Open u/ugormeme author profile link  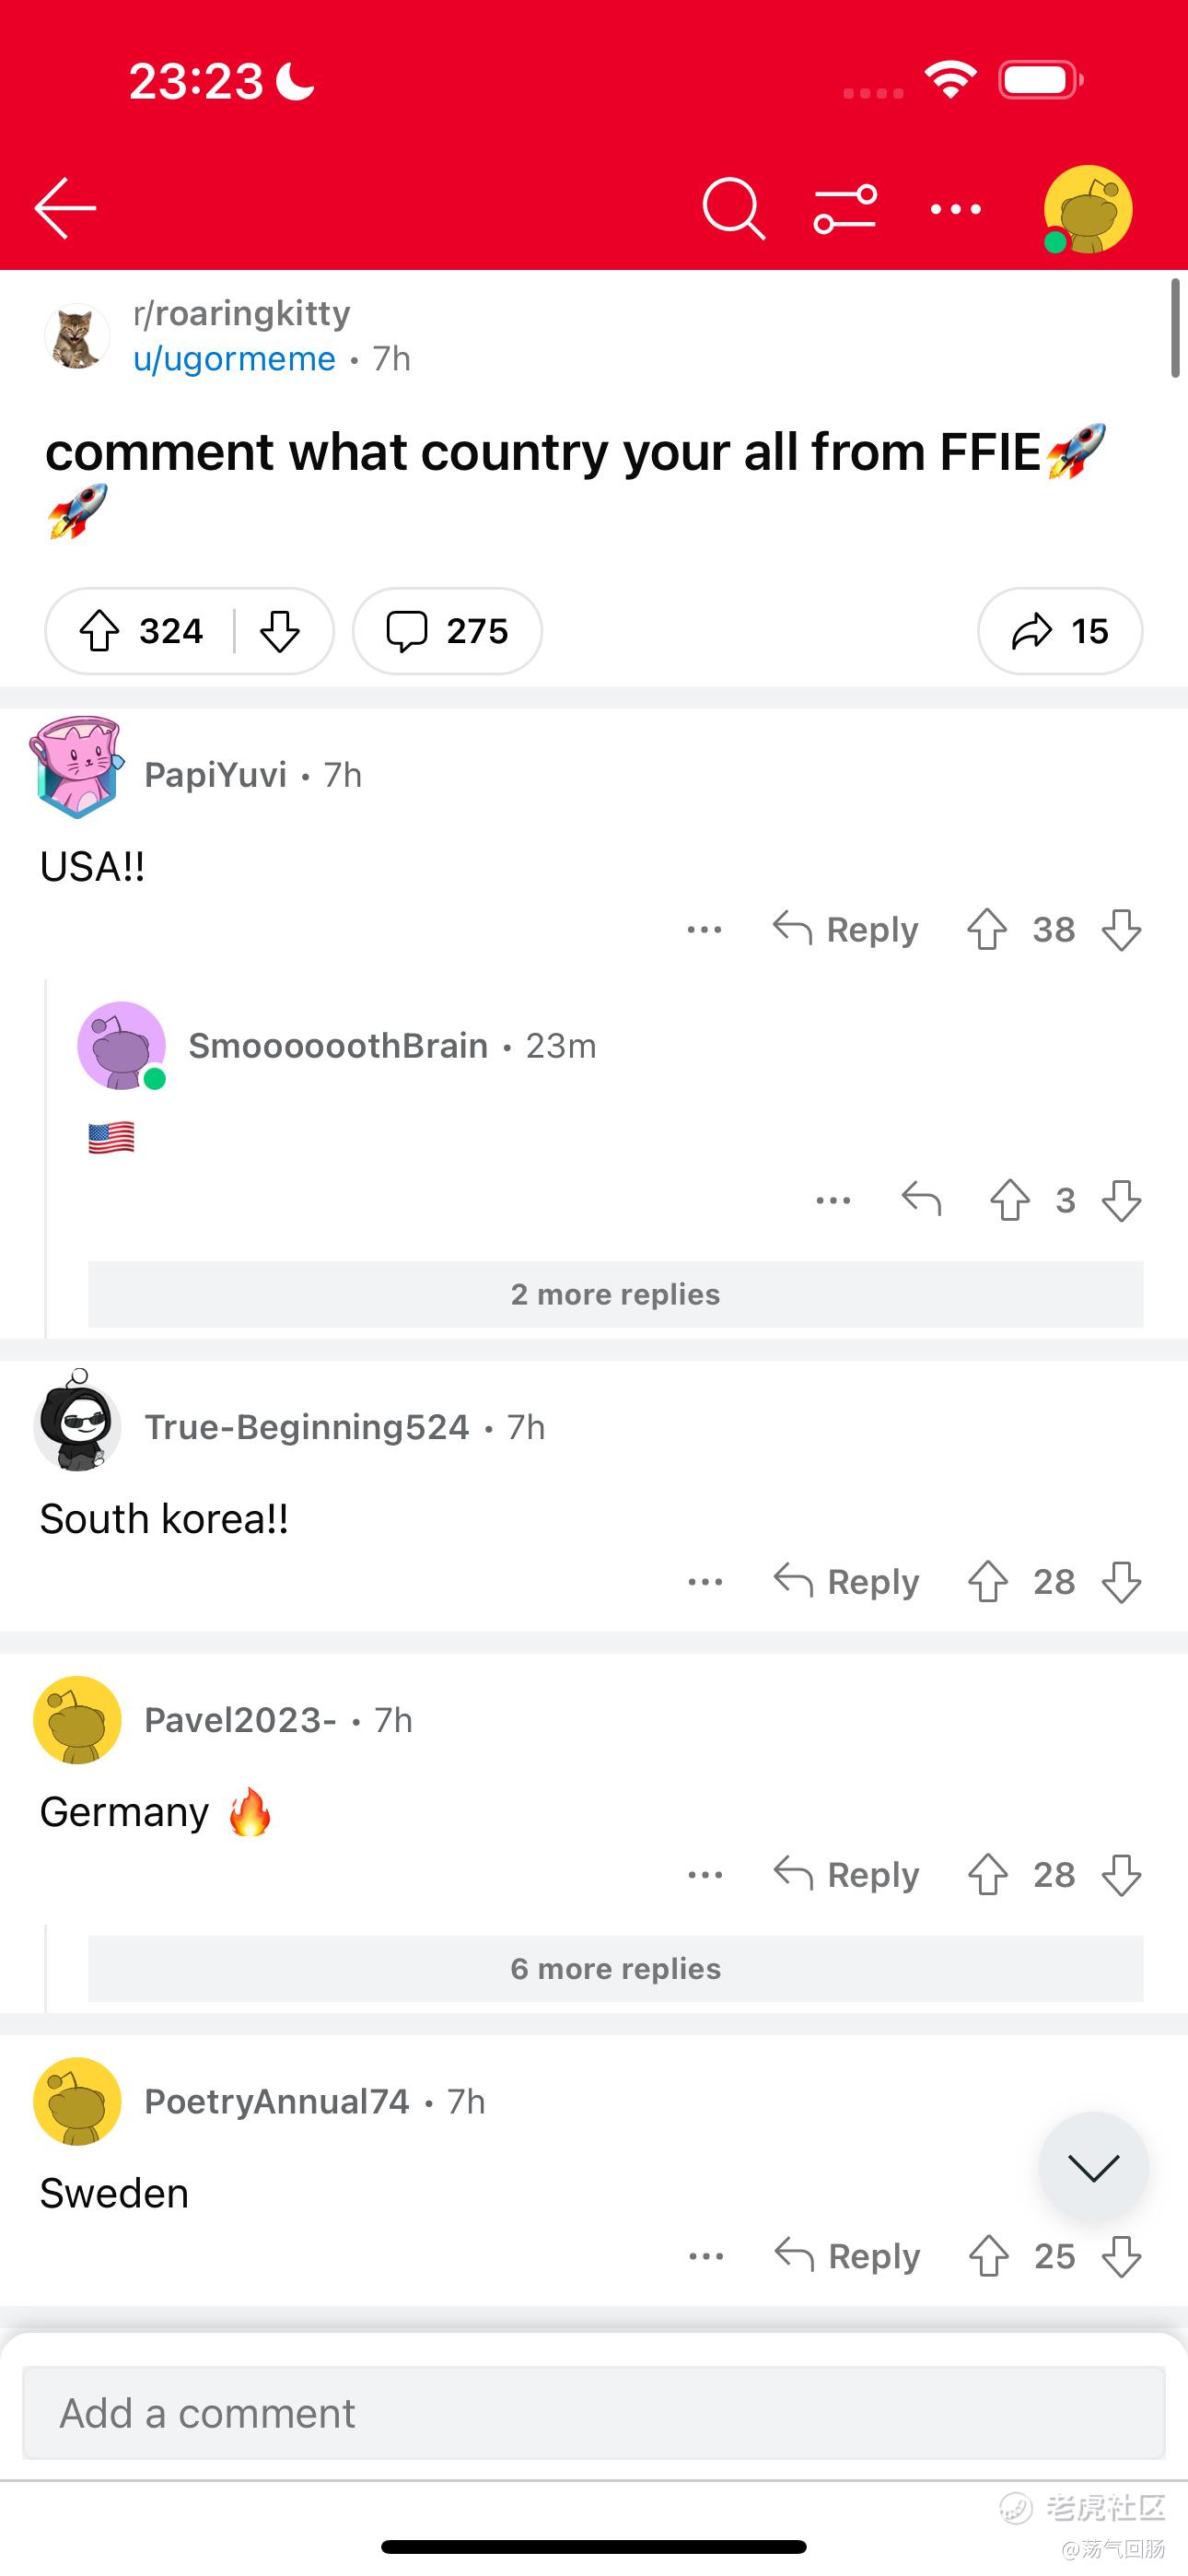pos(234,358)
